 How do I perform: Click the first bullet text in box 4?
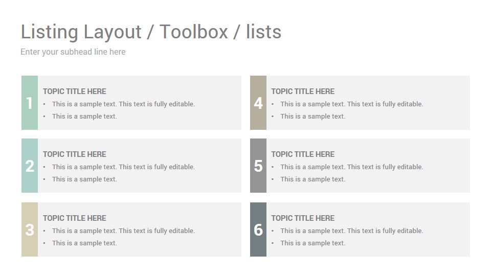[352, 104]
